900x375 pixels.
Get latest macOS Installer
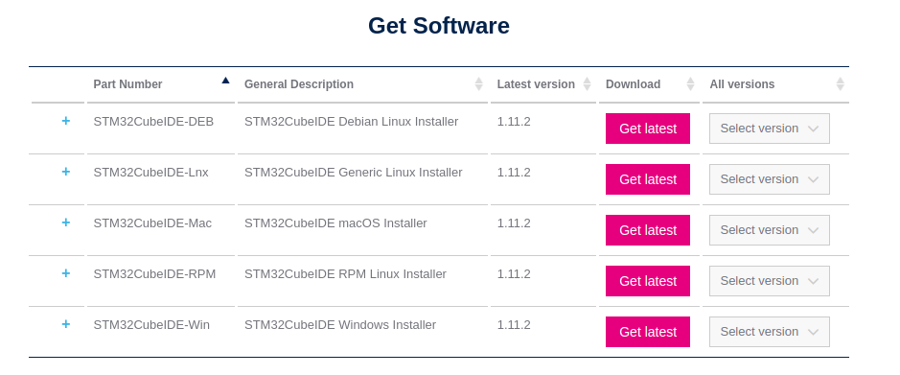point(648,230)
